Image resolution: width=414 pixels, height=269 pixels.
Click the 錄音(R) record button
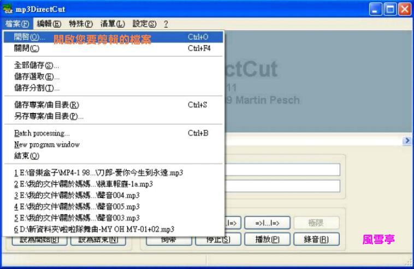316,239
